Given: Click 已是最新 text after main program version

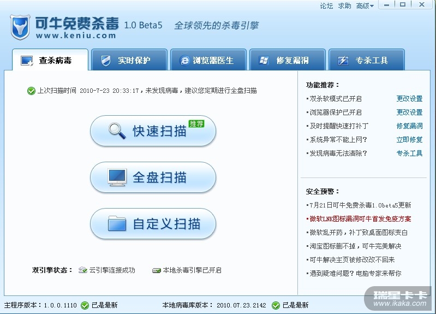Looking at the screenshot, I should coord(105,305).
